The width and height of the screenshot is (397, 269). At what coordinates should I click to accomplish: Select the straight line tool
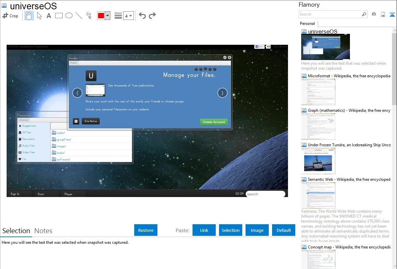[79, 16]
